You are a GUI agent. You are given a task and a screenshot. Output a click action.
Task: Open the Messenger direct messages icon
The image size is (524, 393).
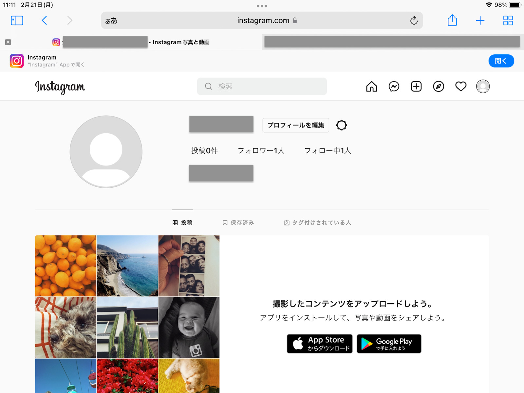394,86
